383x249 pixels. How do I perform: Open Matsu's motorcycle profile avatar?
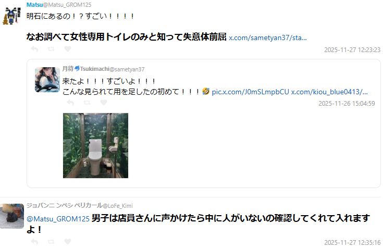pyautogui.click(x=11, y=16)
